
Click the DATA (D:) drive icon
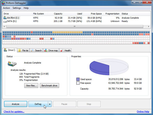(5, 21)
